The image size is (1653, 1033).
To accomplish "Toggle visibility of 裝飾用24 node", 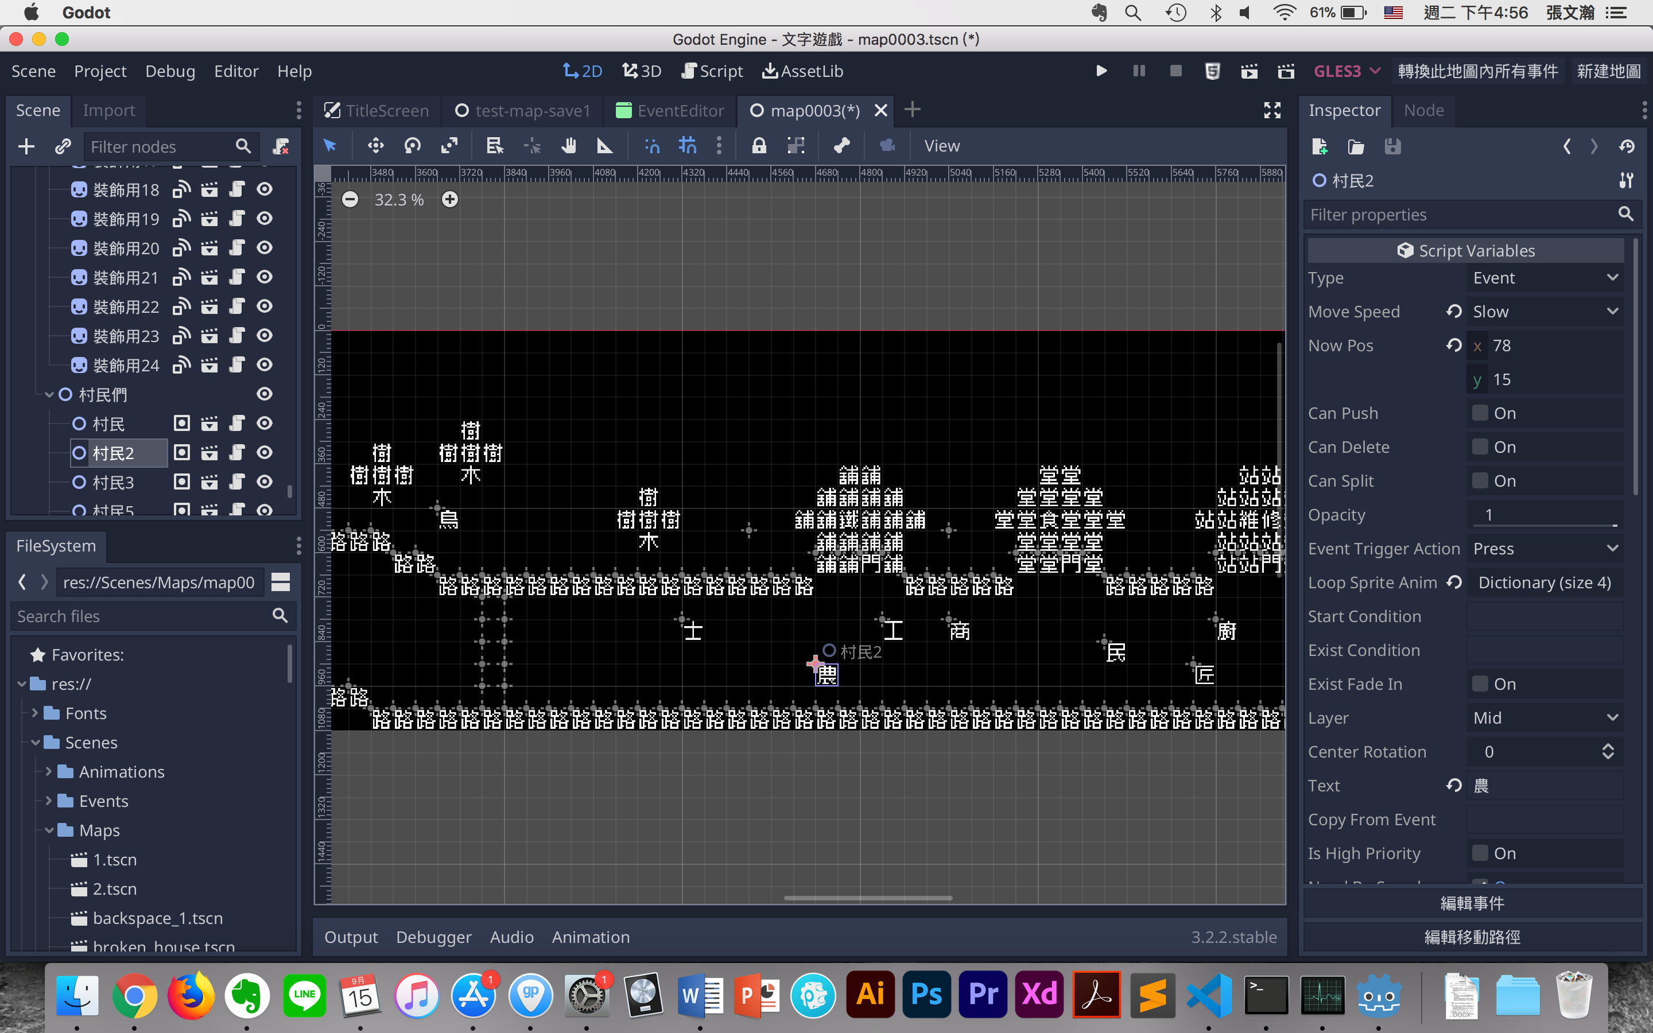I will tap(265, 365).
